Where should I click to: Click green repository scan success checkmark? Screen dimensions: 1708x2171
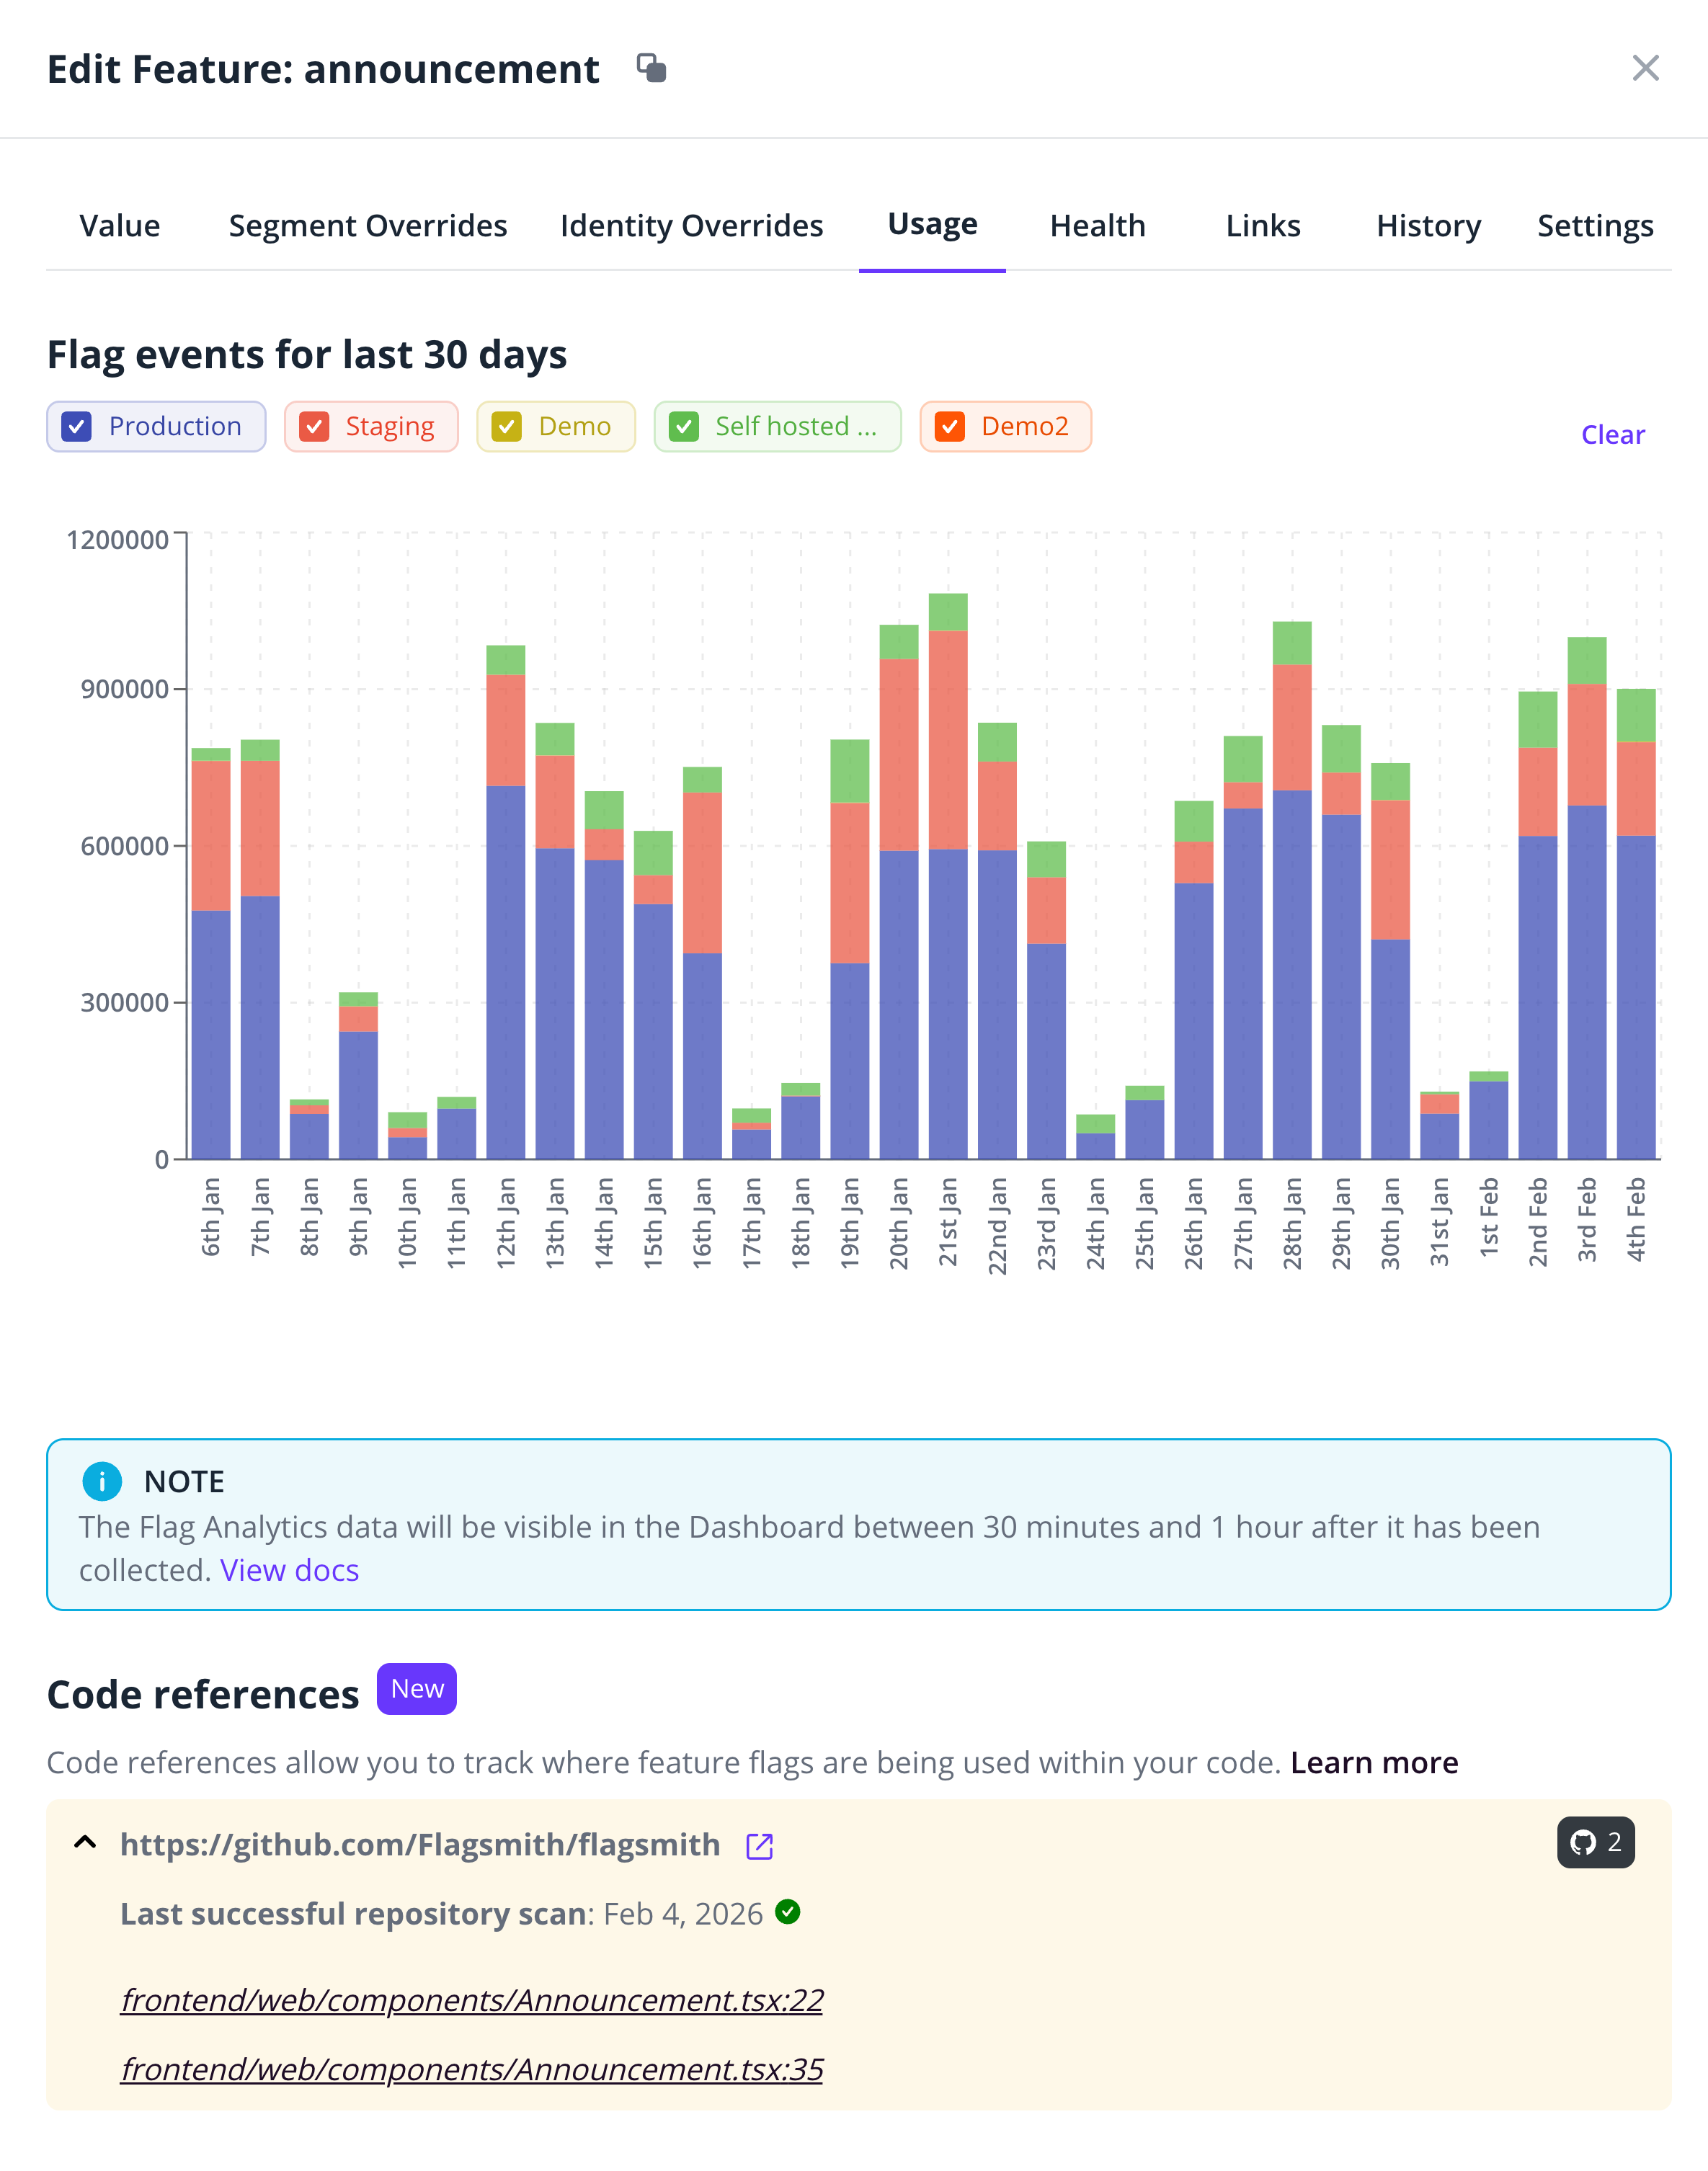pyautogui.click(x=788, y=1912)
